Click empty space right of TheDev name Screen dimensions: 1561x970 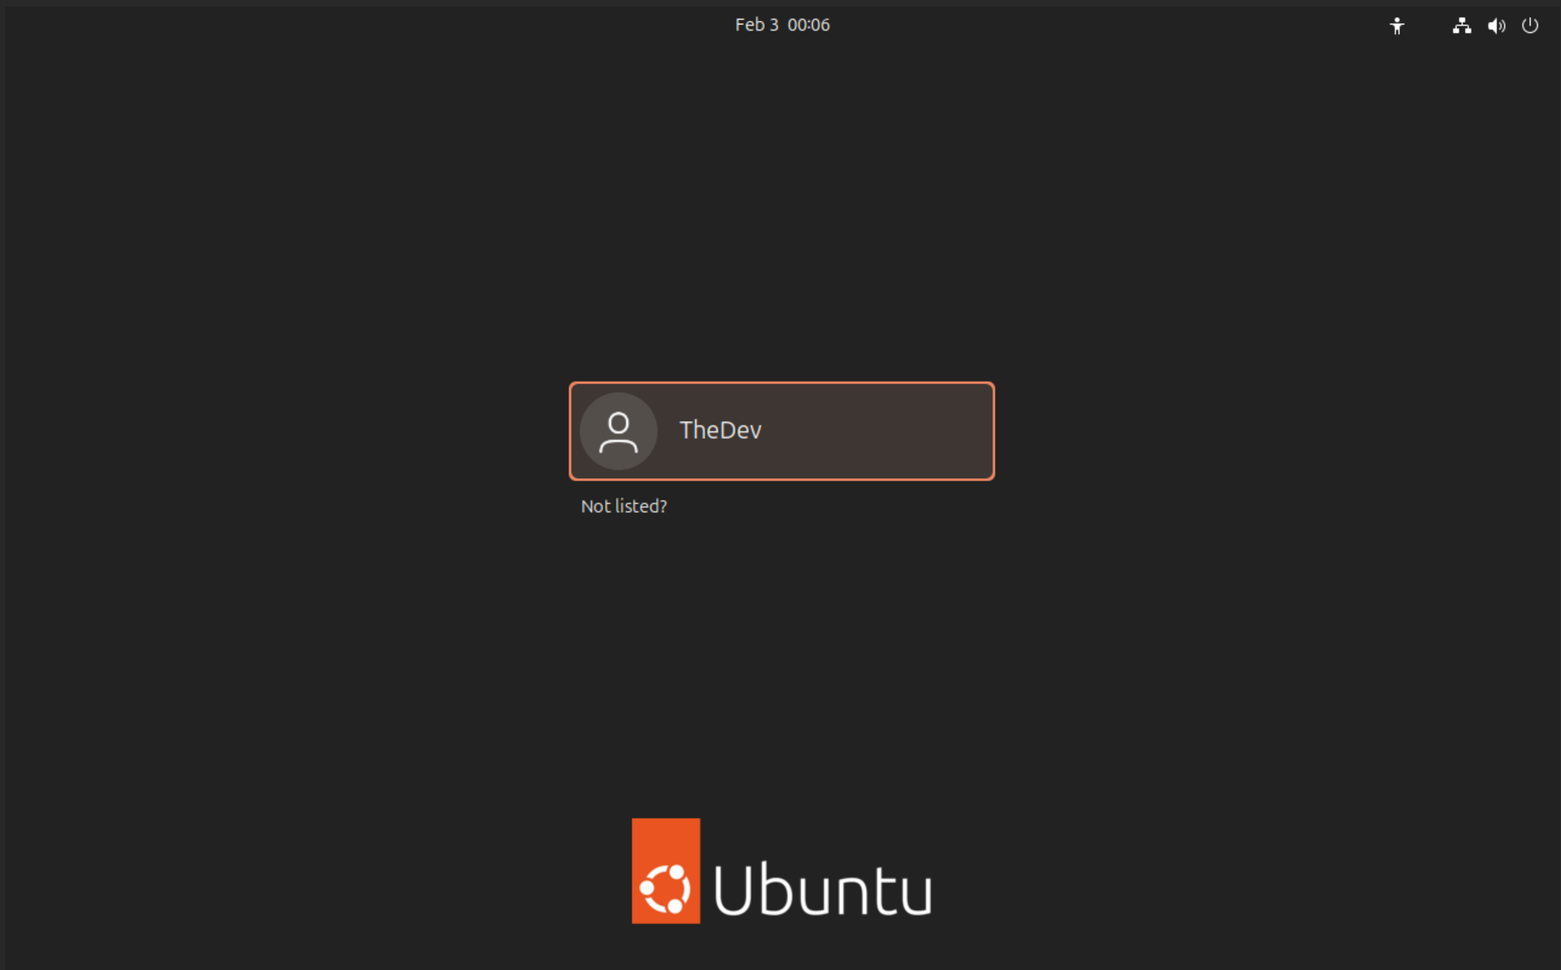click(882, 431)
